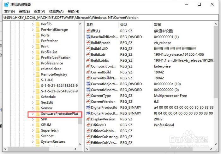Select the SystemRestore tree item

(53, 142)
